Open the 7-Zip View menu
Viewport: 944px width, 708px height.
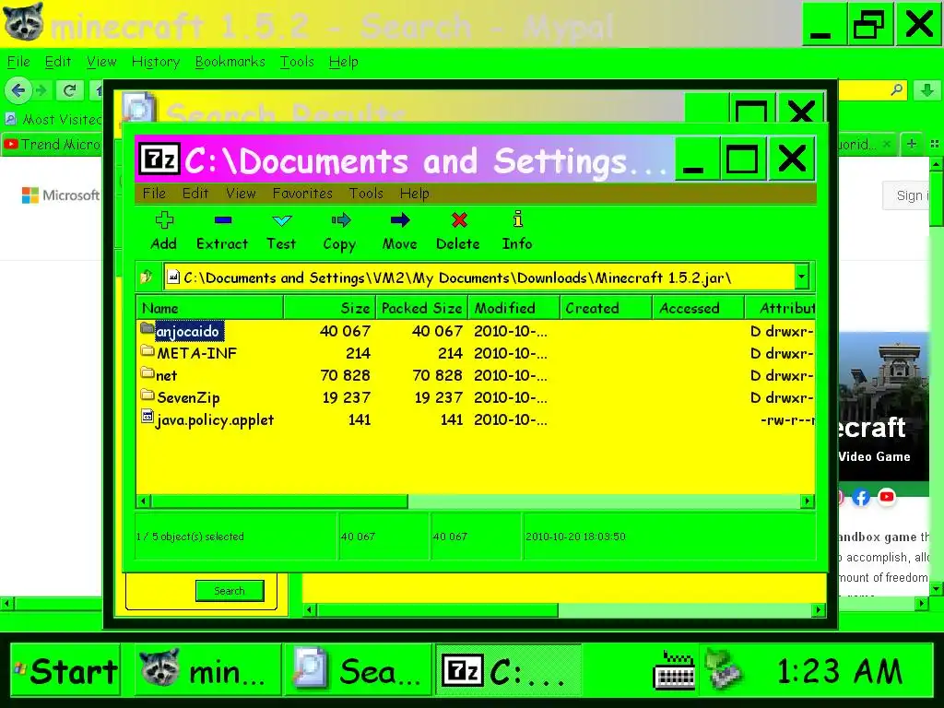(x=241, y=194)
